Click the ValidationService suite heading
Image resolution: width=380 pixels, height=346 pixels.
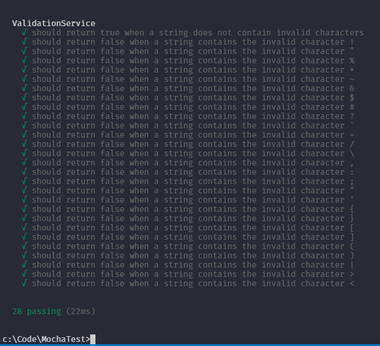click(54, 23)
